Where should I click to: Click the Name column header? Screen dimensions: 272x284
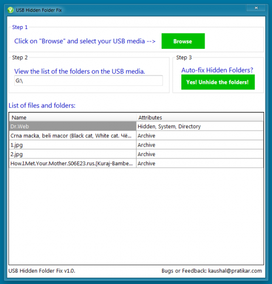[x=73, y=118]
